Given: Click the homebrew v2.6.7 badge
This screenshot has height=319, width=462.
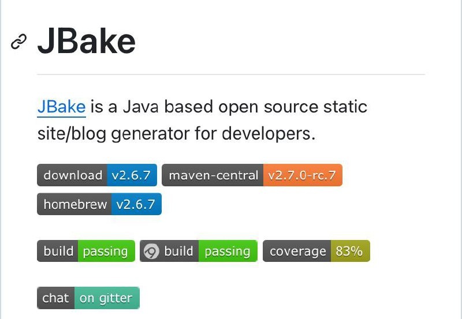Looking at the screenshot, I should (99, 204).
